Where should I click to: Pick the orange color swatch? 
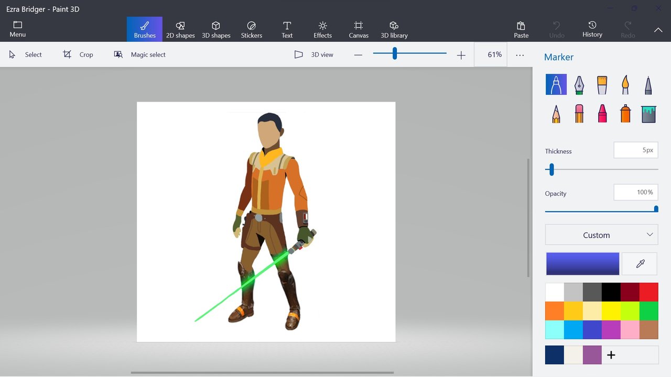555,311
